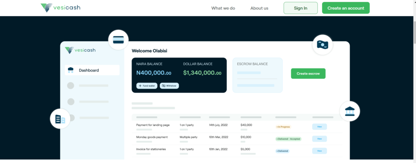Click the Create an account button
Screen dimensions: 416x163
tap(346, 8)
